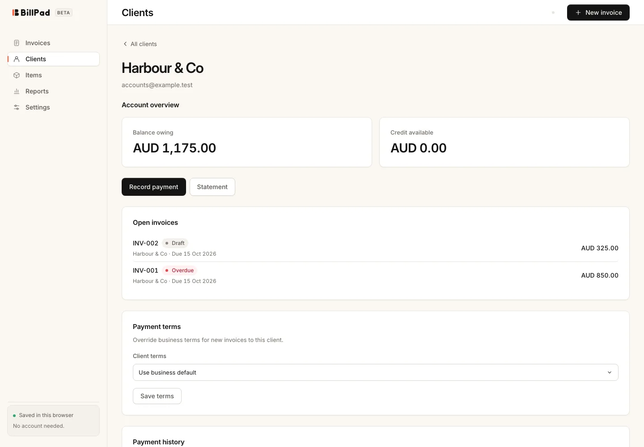Screen dimensions: 644x447
Task: Open invoice INV-001
Action: coord(376,275)
